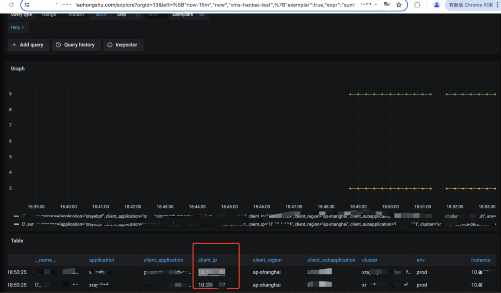Open the Inspector panel

[123, 45]
